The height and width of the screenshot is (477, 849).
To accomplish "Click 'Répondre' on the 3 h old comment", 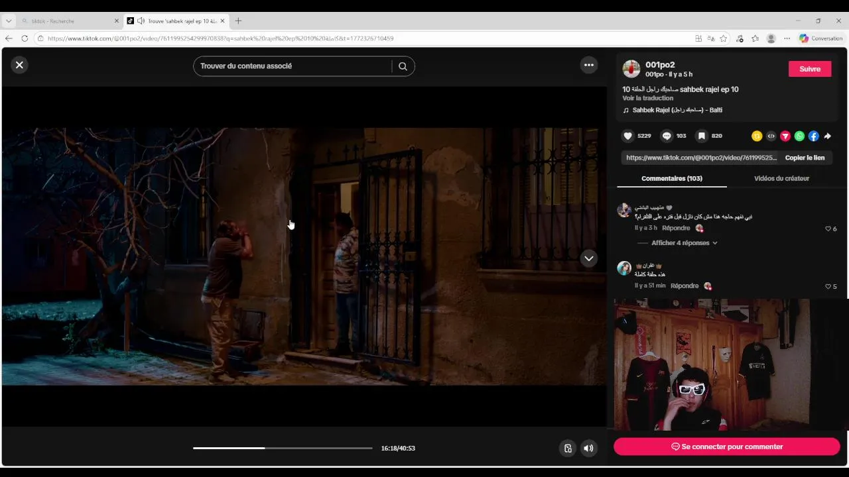I will point(676,228).
